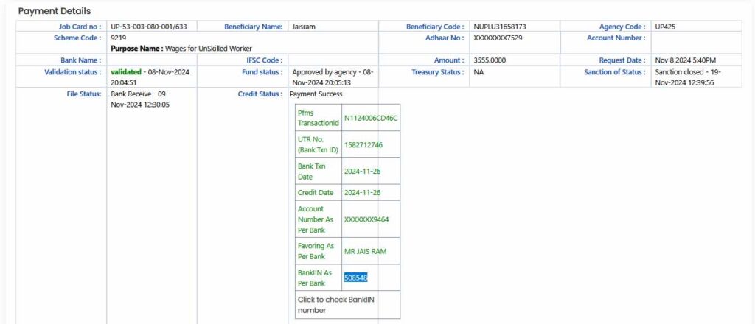The width and height of the screenshot is (755, 324).
Task: Click the Treasury Status value NA
Action: [x=479, y=72]
